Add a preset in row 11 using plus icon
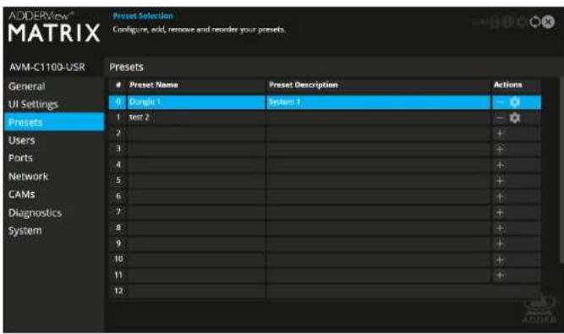This screenshot has width=564, height=334. coord(500,276)
